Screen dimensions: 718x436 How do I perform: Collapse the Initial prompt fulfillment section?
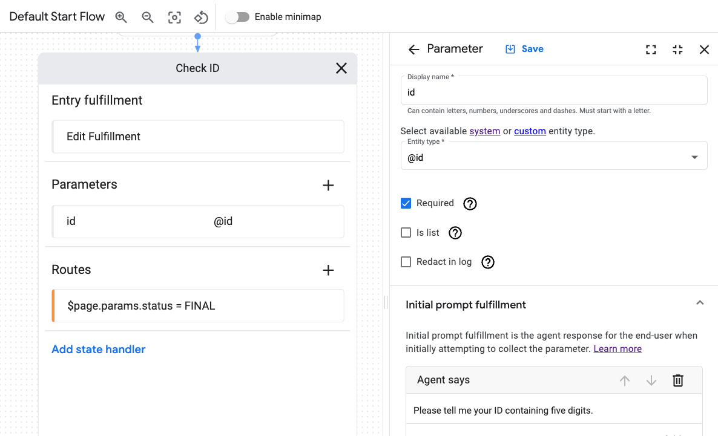tap(700, 302)
